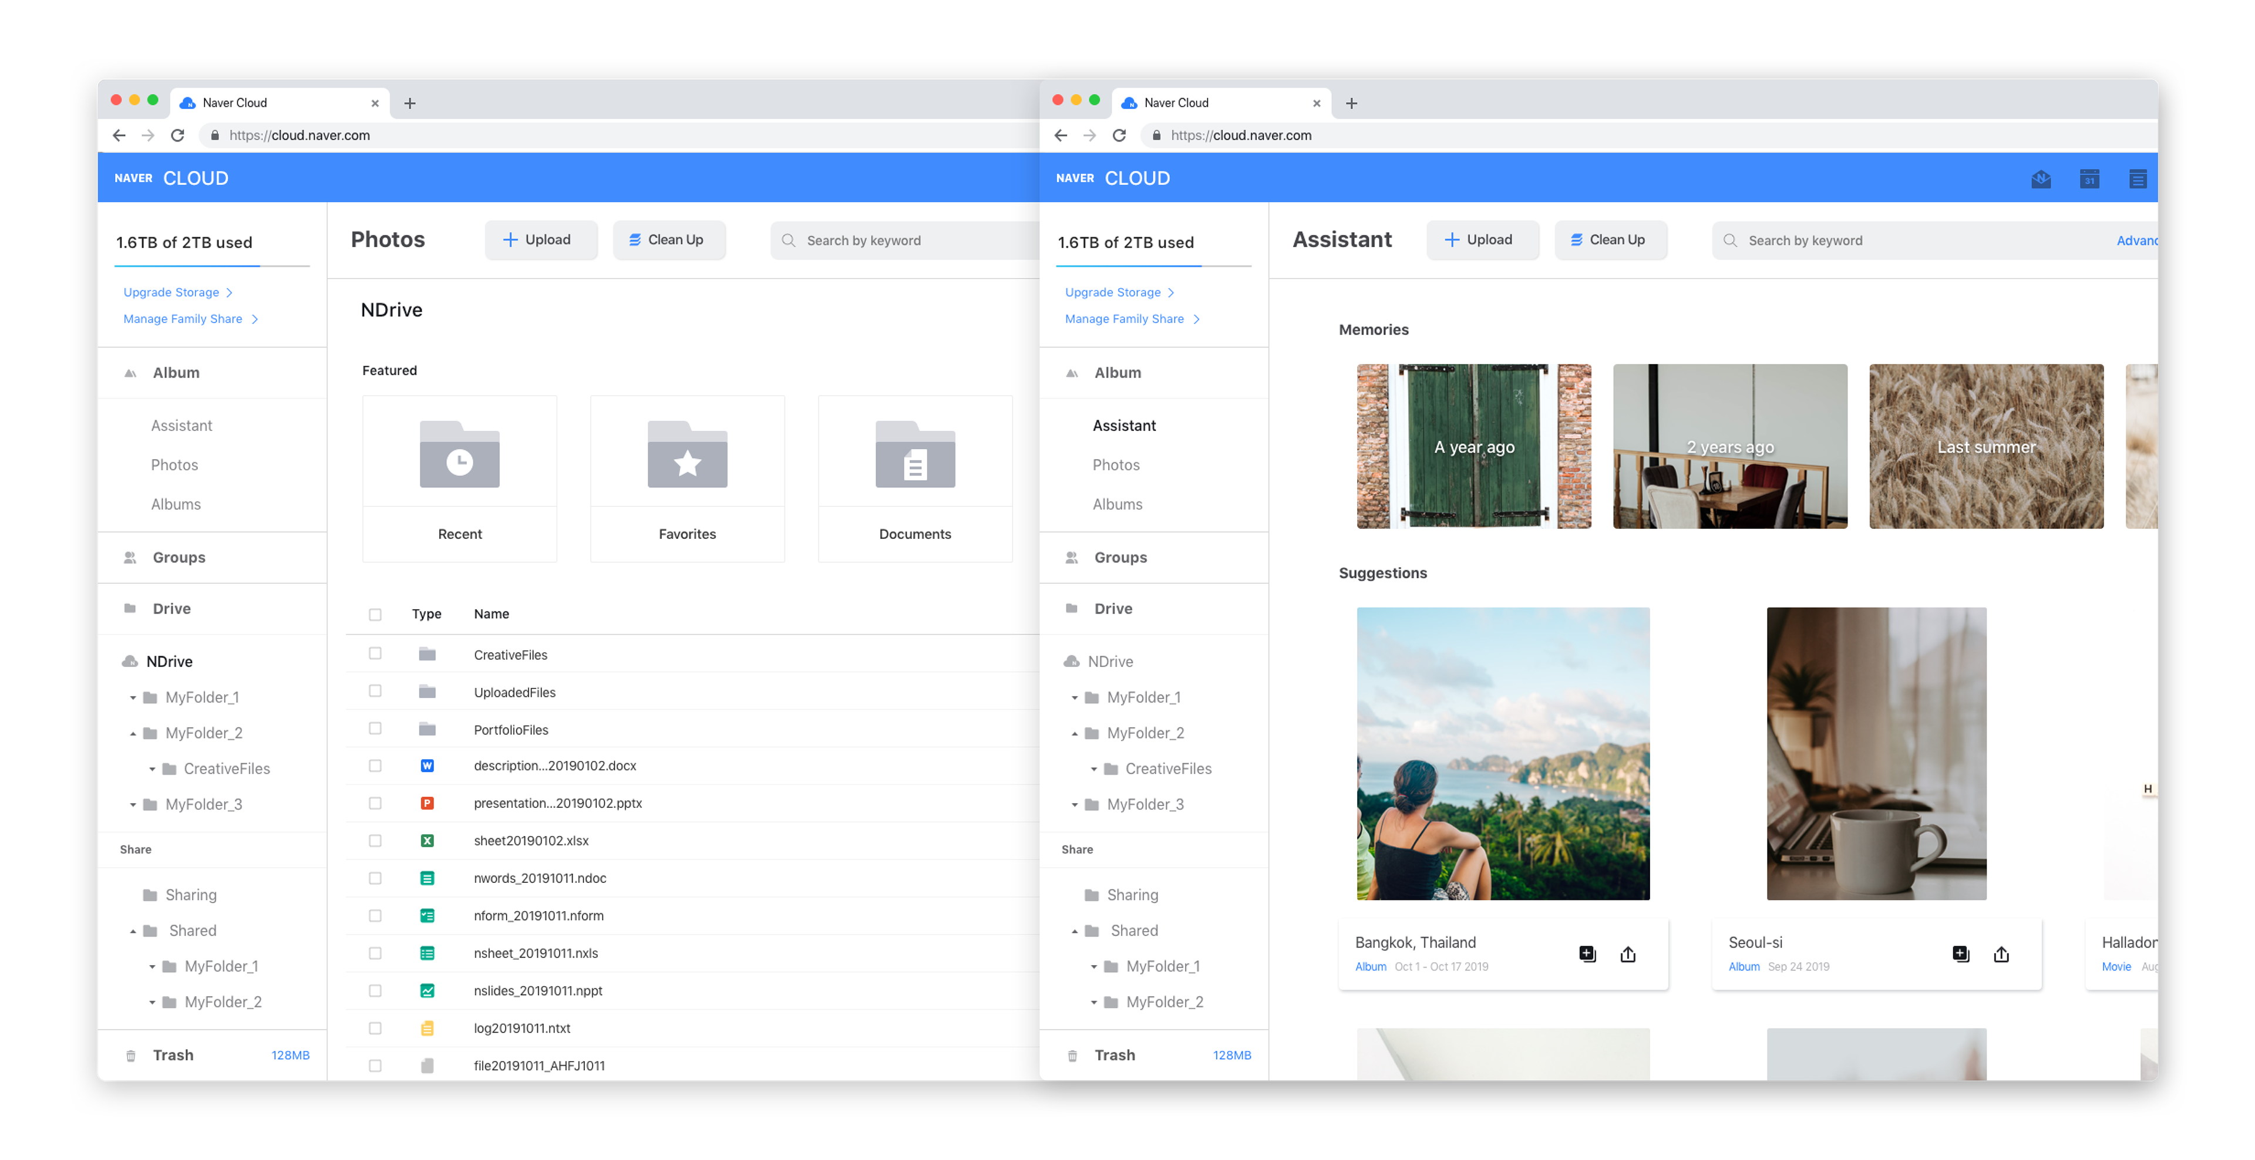Image resolution: width=2255 pixels, height=1160 pixels.
Task: Check the sheet20190102.xlsx checkbox
Action: coord(375,841)
